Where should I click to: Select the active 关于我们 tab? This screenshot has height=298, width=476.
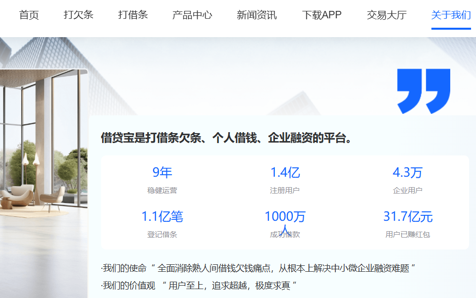click(x=451, y=15)
